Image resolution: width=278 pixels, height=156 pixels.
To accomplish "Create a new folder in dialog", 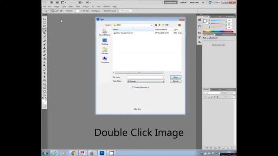I will [163, 25].
